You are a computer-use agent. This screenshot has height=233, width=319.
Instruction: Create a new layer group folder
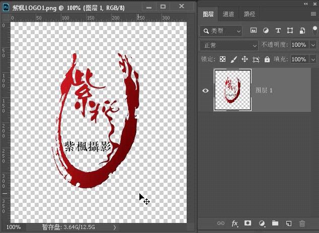point(275,223)
